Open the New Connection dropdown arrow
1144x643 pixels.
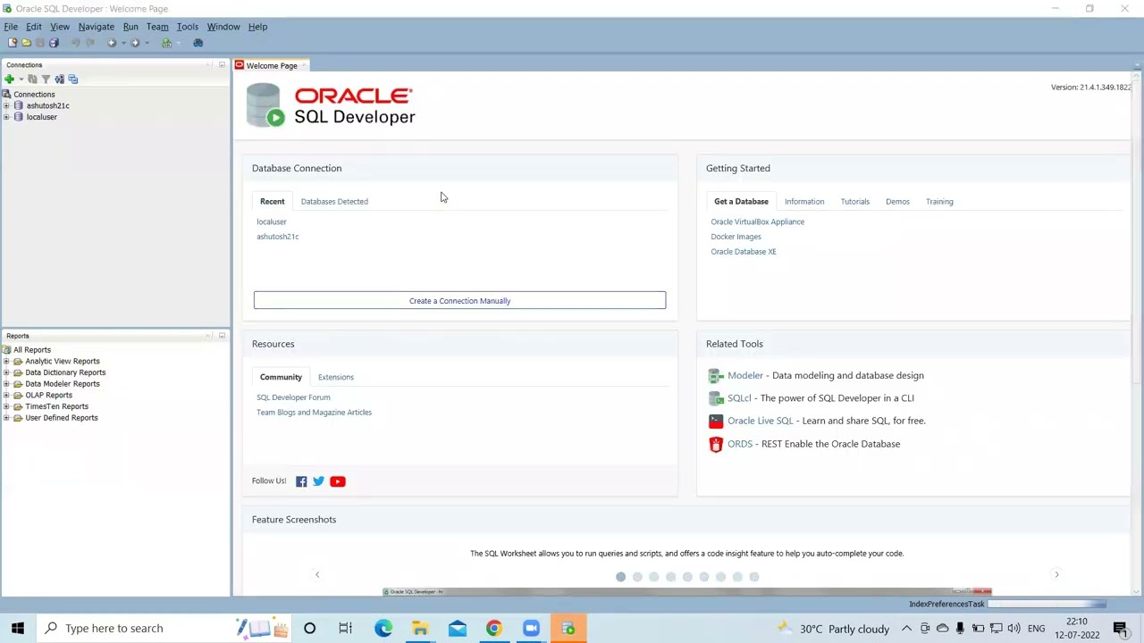tap(21, 79)
